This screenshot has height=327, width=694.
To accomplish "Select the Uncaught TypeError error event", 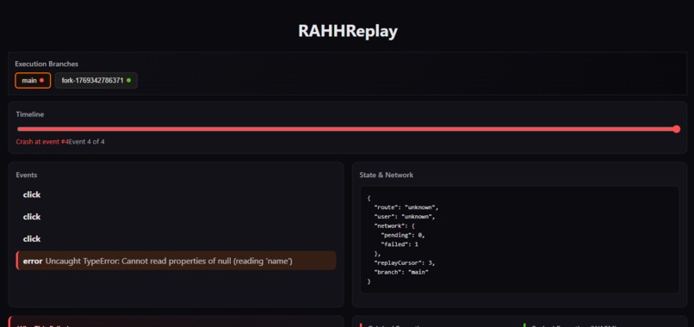I will pyautogui.click(x=177, y=261).
